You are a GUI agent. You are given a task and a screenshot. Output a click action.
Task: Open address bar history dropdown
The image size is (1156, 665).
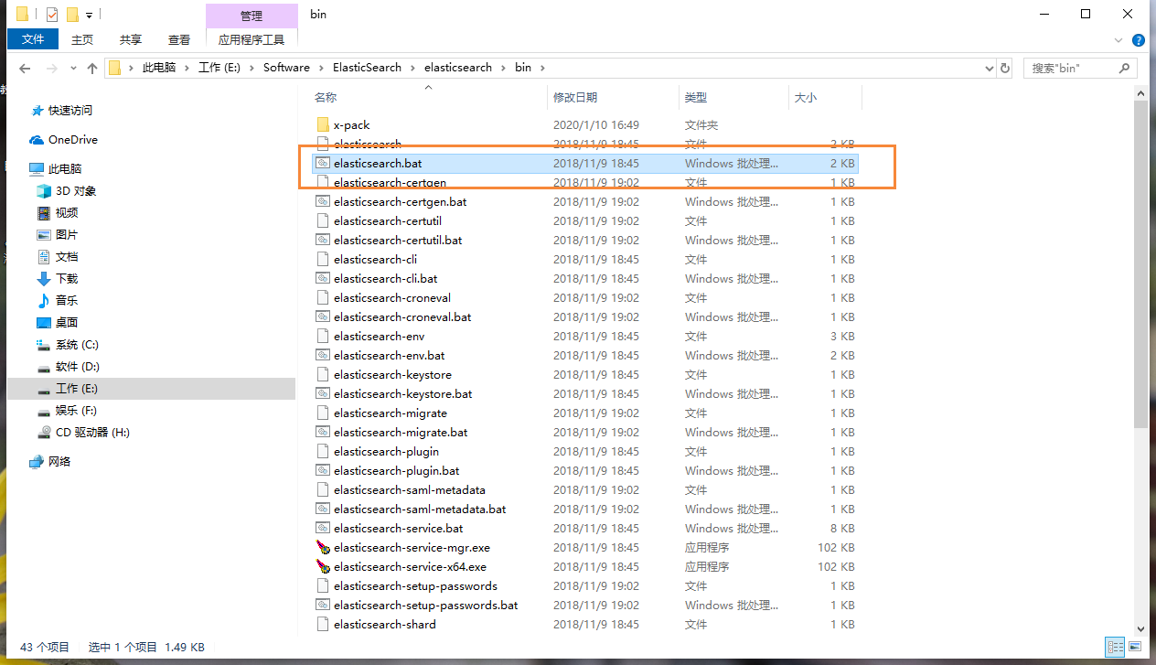click(989, 68)
